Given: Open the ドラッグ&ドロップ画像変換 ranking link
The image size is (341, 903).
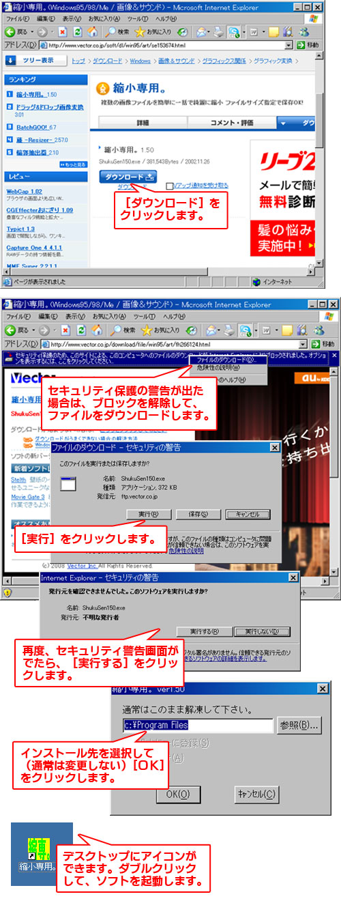Looking at the screenshot, I should [50, 107].
